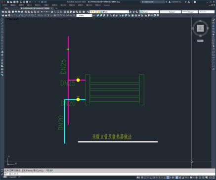Viewport: 216px width, 180px height.
Task: Select the vertical DN25 label on magenta pipe
Action: tap(63, 67)
